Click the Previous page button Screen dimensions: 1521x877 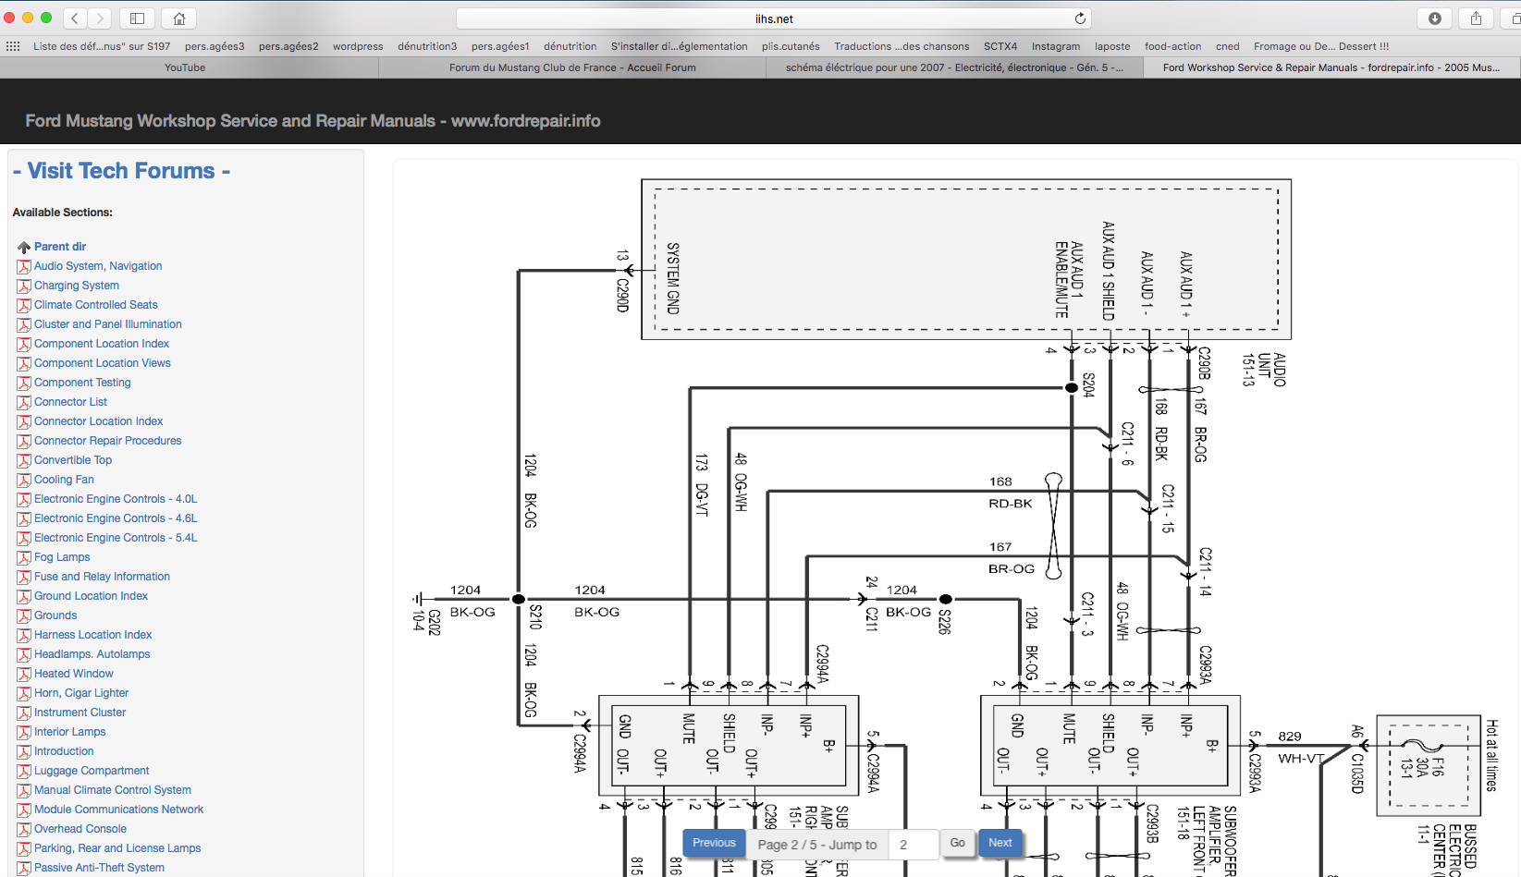714,843
